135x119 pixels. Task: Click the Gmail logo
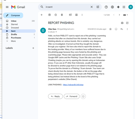[18, 7]
